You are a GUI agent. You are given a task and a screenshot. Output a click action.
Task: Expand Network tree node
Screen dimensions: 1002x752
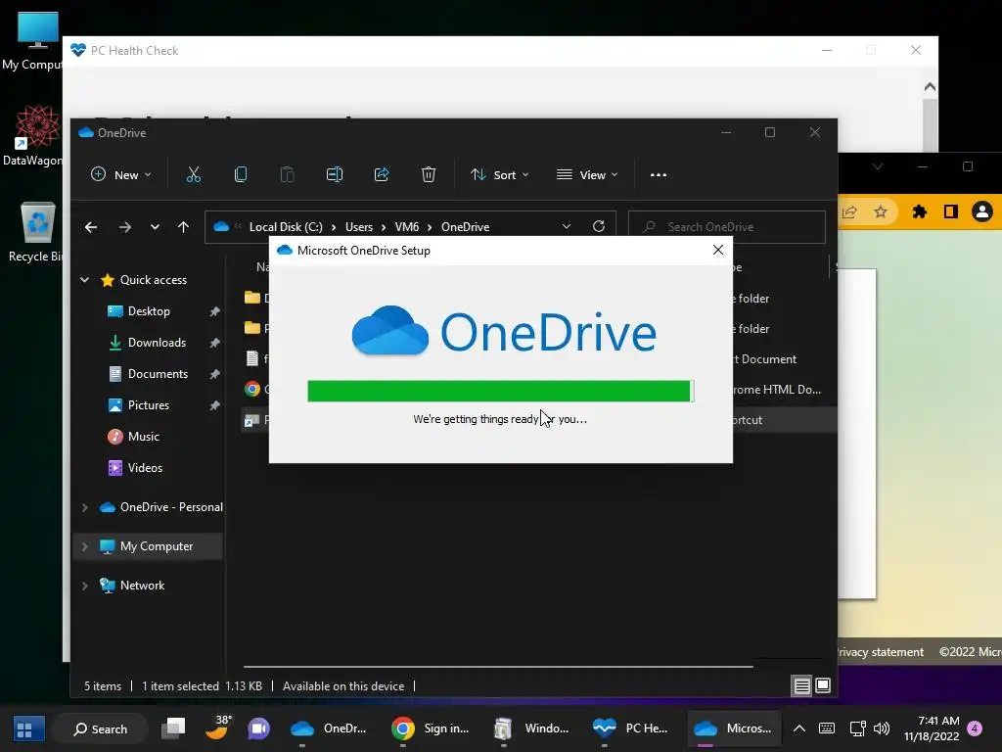(84, 586)
